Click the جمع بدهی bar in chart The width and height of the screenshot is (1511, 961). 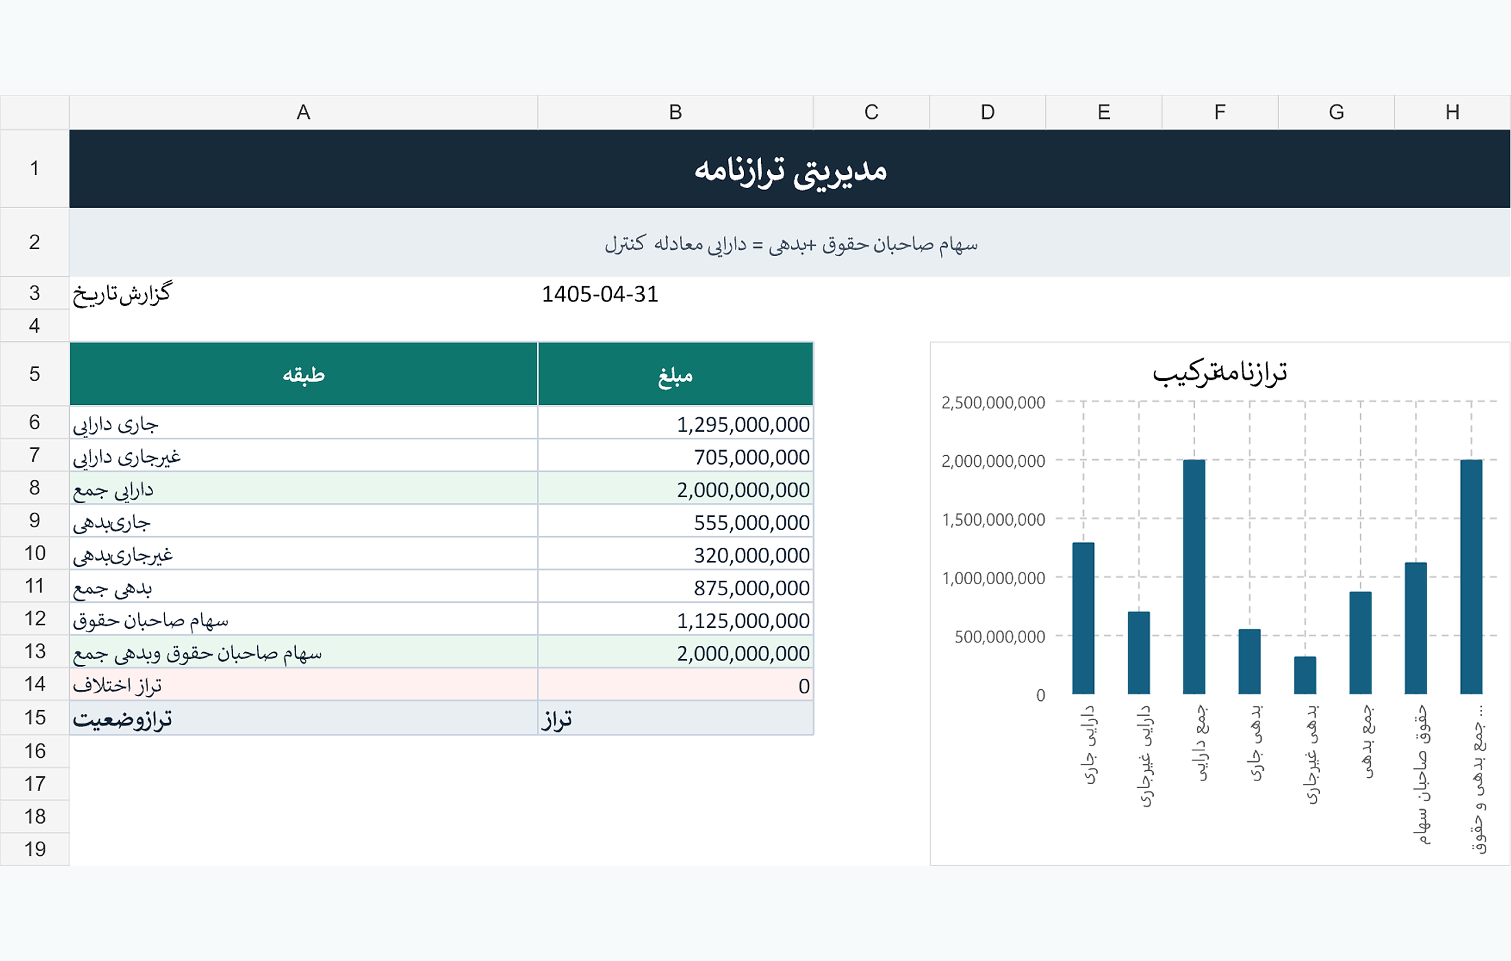pyautogui.click(x=1361, y=642)
